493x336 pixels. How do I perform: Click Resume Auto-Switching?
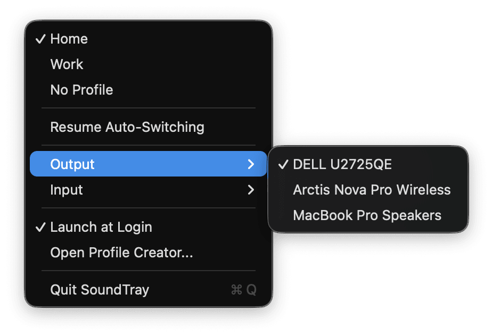[148, 127]
